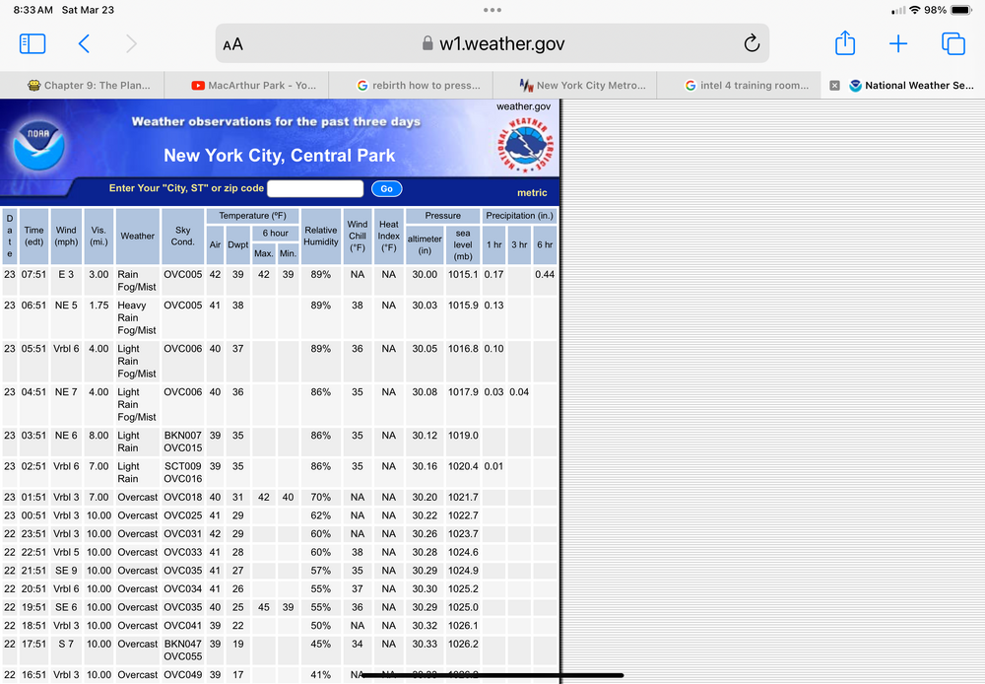Switch to metric units link
This screenshot has height=684, width=985.
[x=532, y=193]
